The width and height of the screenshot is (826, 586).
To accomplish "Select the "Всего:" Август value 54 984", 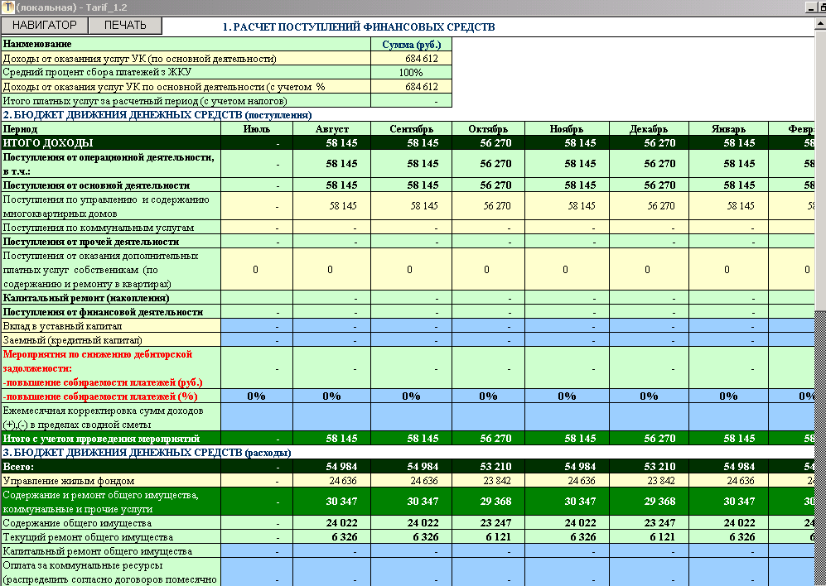I will tap(332, 467).
